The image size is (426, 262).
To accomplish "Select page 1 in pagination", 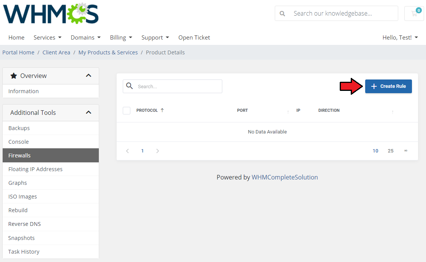I will point(143,151).
